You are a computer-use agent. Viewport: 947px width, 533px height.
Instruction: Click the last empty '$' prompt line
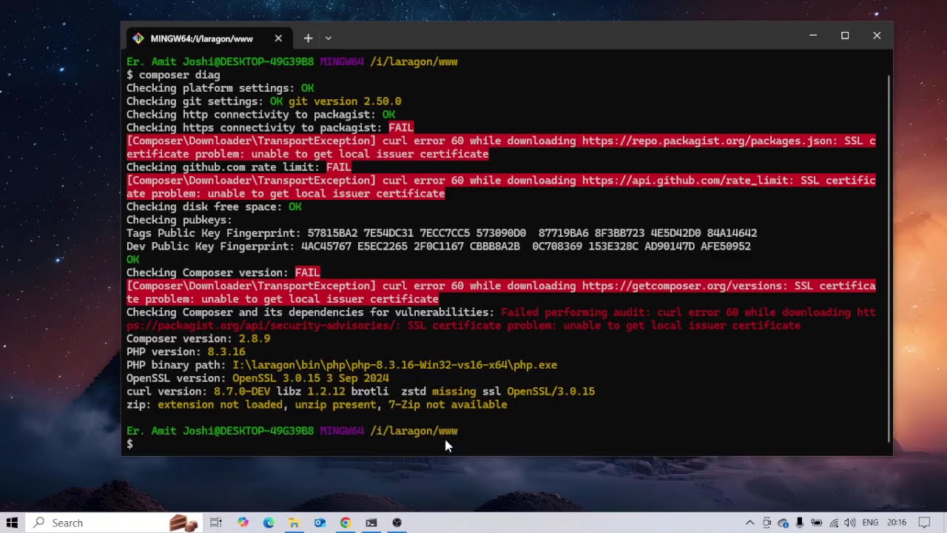[129, 444]
